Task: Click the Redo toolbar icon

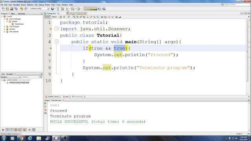Action: [26, 9]
